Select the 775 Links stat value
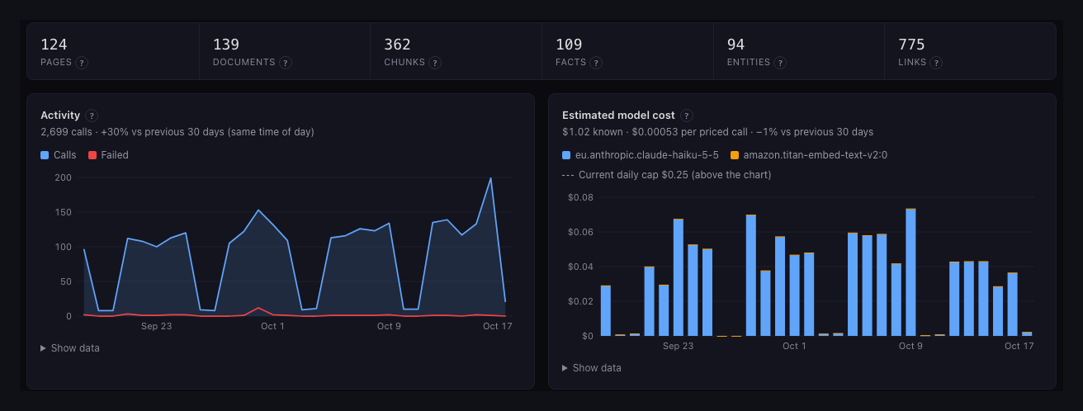The image size is (1083, 411). point(911,45)
